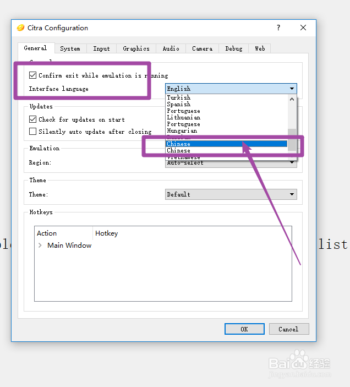The height and width of the screenshot is (387, 350).
Task: Click the Citra lemon icon in title bar
Action: pos(21,28)
